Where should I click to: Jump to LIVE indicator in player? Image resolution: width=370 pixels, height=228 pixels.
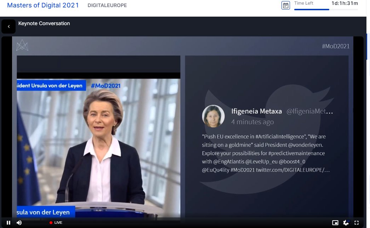tap(56, 223)
